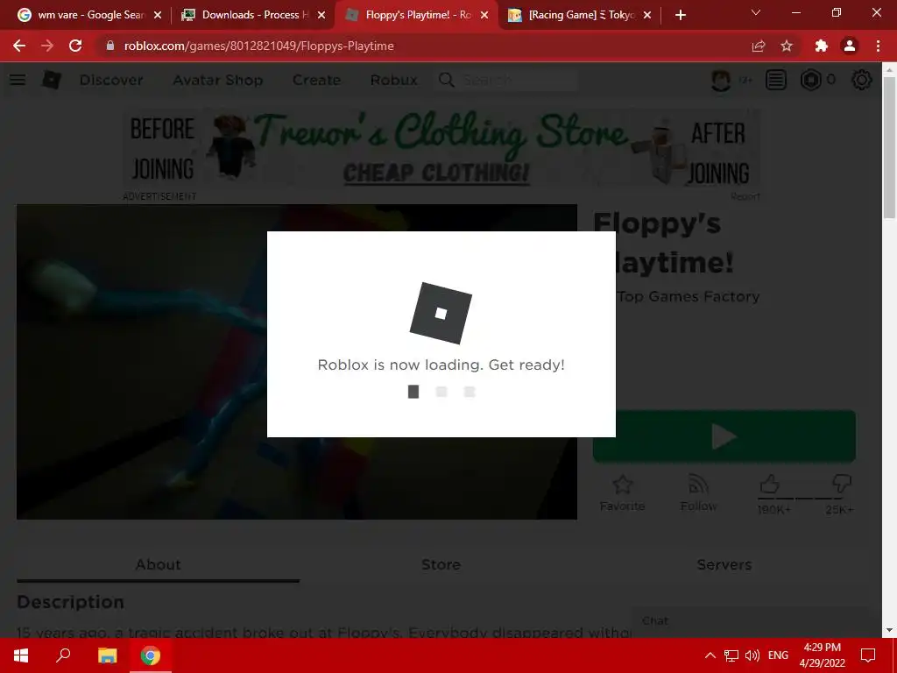Open Windows taskbar search

pyautogui.click(x=63, y=655)
